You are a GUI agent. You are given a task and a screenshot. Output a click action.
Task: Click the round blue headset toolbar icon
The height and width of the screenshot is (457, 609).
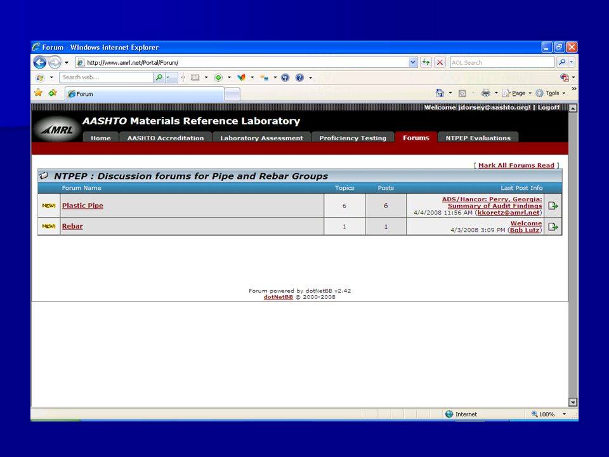point(285,77)
